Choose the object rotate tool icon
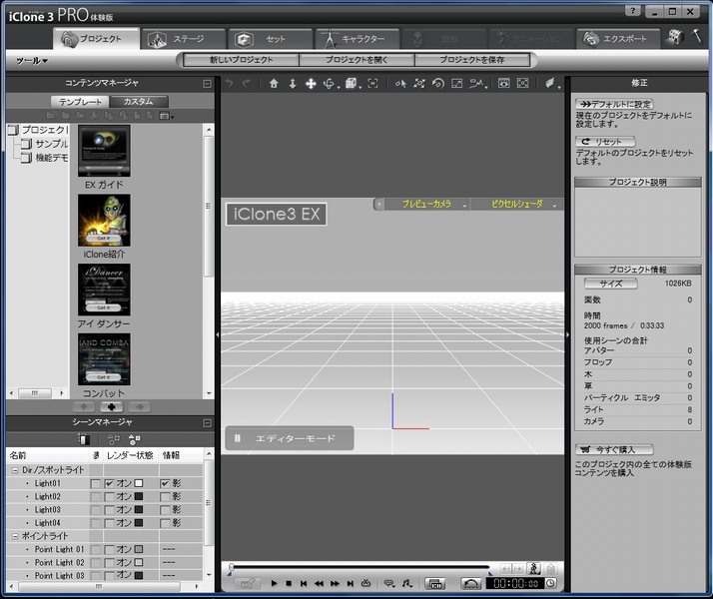This screenshot has height=599, width=713. pos(438,83)
